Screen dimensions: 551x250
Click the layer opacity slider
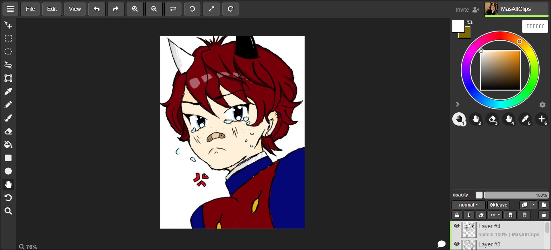pyautogui.click(x=516, y=195)
